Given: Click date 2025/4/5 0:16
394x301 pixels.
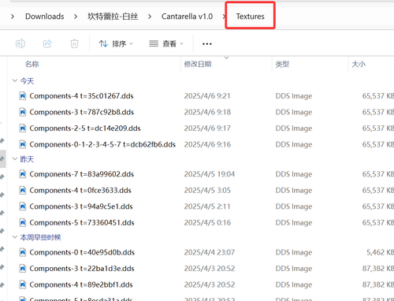Looking at the screenshot, I should 207,223.
